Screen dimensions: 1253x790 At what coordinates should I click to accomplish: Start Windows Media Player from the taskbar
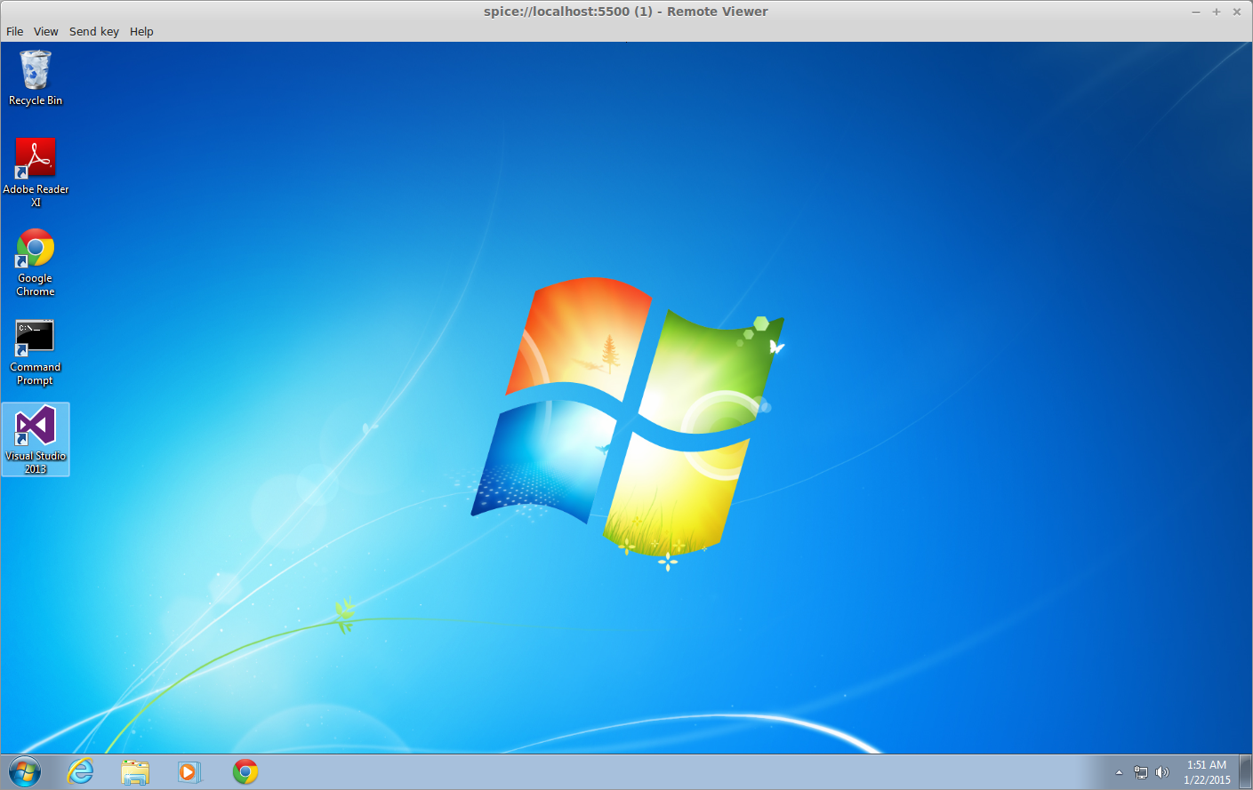point(190,771)
